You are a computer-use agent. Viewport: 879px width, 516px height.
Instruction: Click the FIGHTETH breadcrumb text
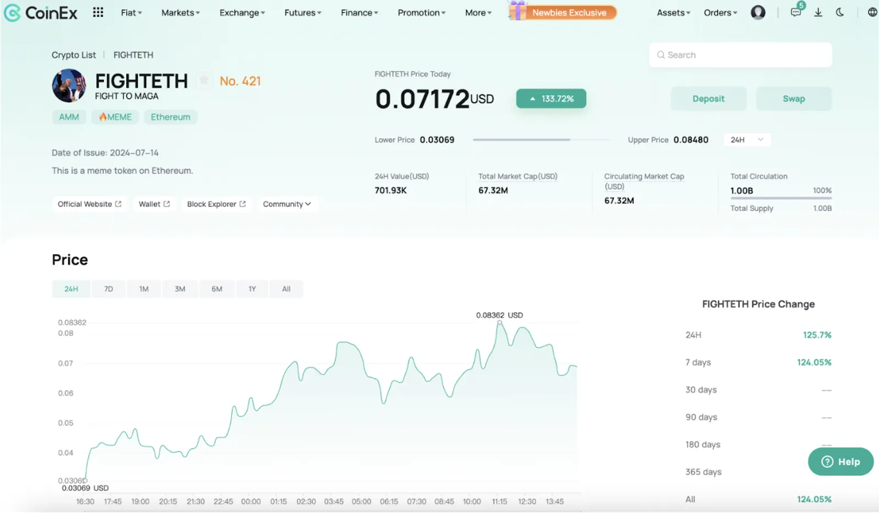click(x=133, y=55)
